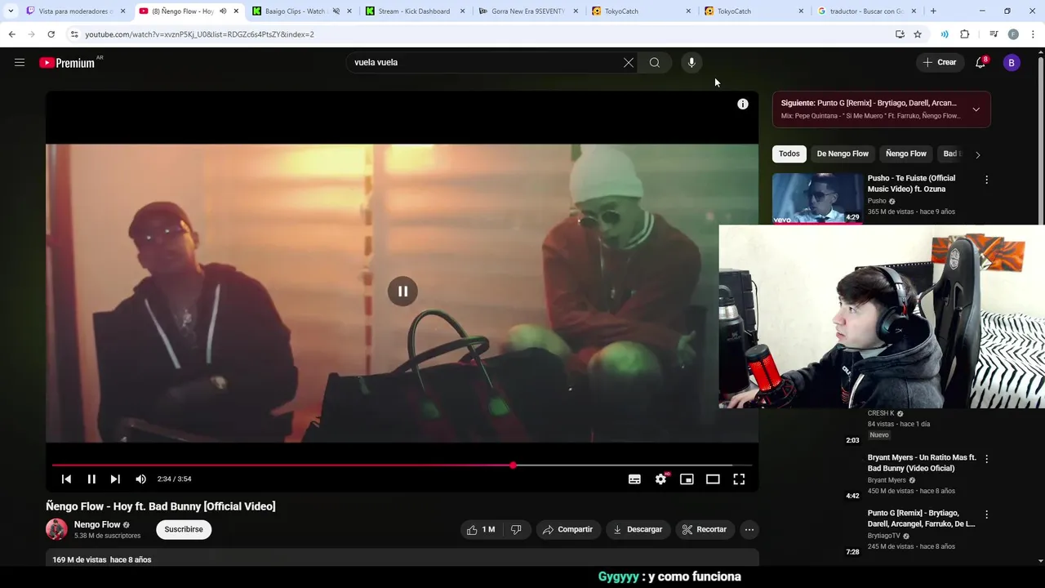Mute the Ñengo Flow tab audio icon

click(x=223, y=11)
